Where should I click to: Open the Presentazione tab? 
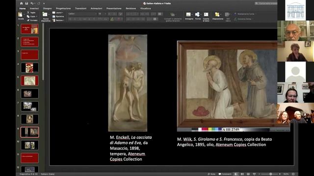click(x=114, y=8)
